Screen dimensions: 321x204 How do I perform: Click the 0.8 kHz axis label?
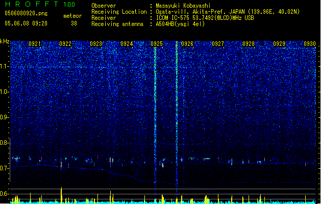tap(4, 143)
